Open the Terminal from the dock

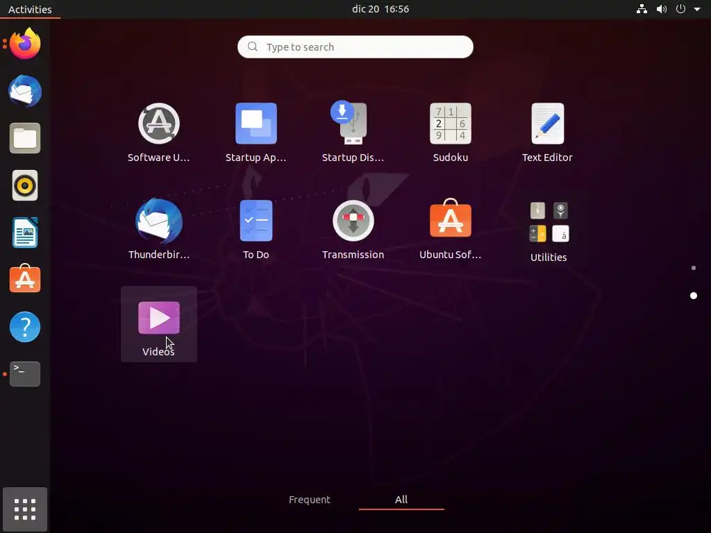pyautogui.click(x=25, y=374)
